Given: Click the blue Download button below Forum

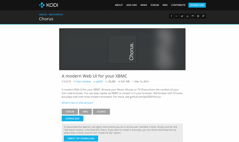Looking at the screenshot, I should [72, 119].
